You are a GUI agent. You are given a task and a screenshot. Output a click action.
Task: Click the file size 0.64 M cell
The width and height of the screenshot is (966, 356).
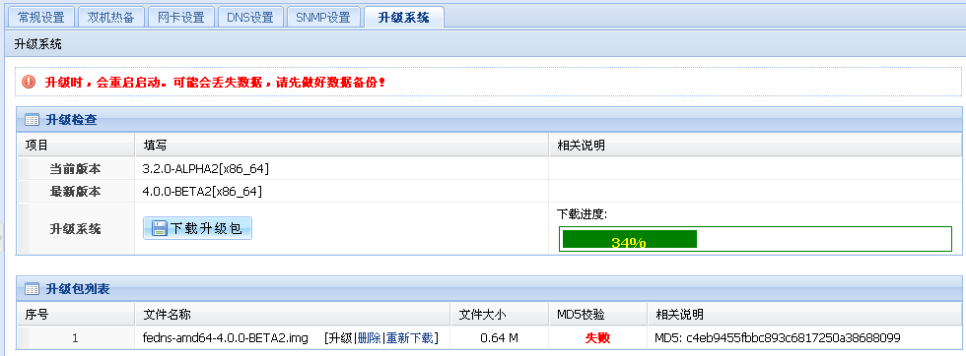tap(499, 338)
